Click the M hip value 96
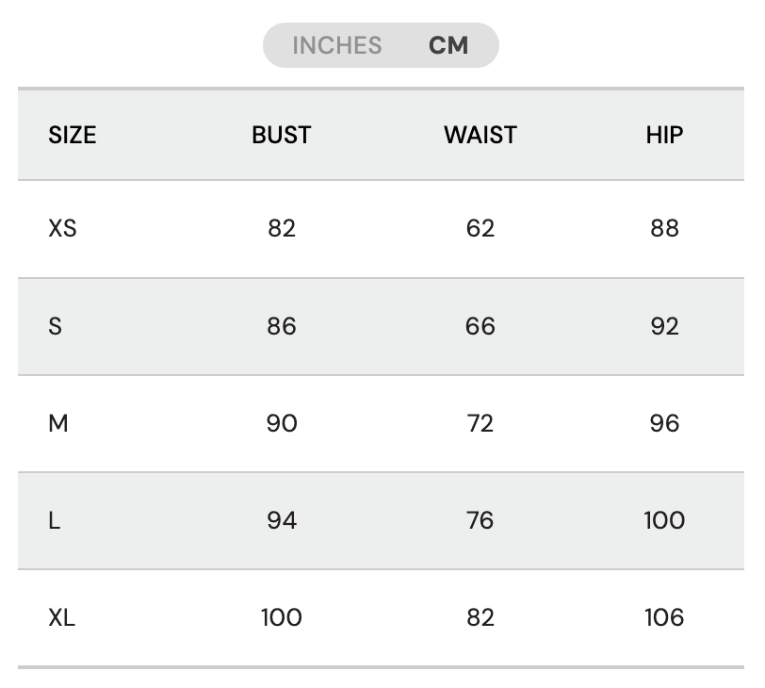 click(664, 423)
